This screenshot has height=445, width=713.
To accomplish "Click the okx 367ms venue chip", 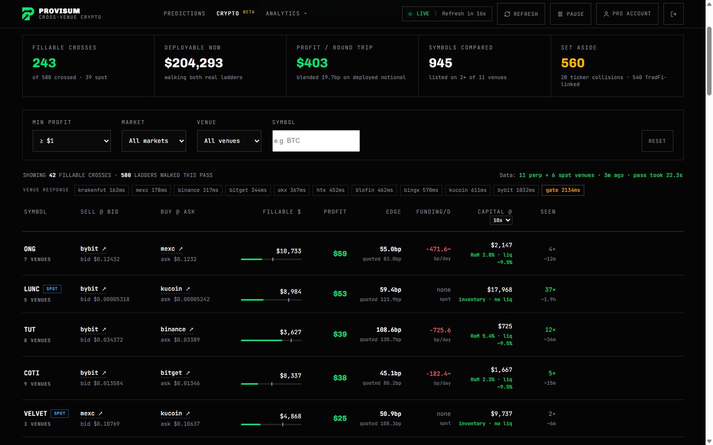I will point(292,190).
